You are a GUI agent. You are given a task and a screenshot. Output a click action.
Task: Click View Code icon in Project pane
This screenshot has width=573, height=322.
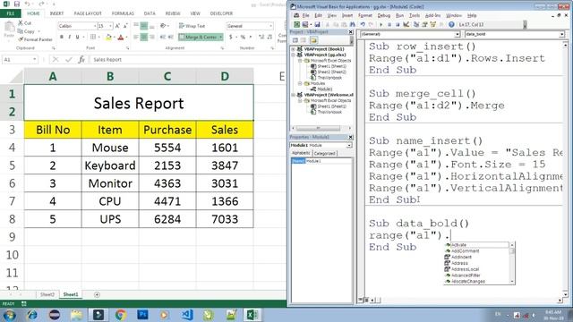[x=295, y=40]
